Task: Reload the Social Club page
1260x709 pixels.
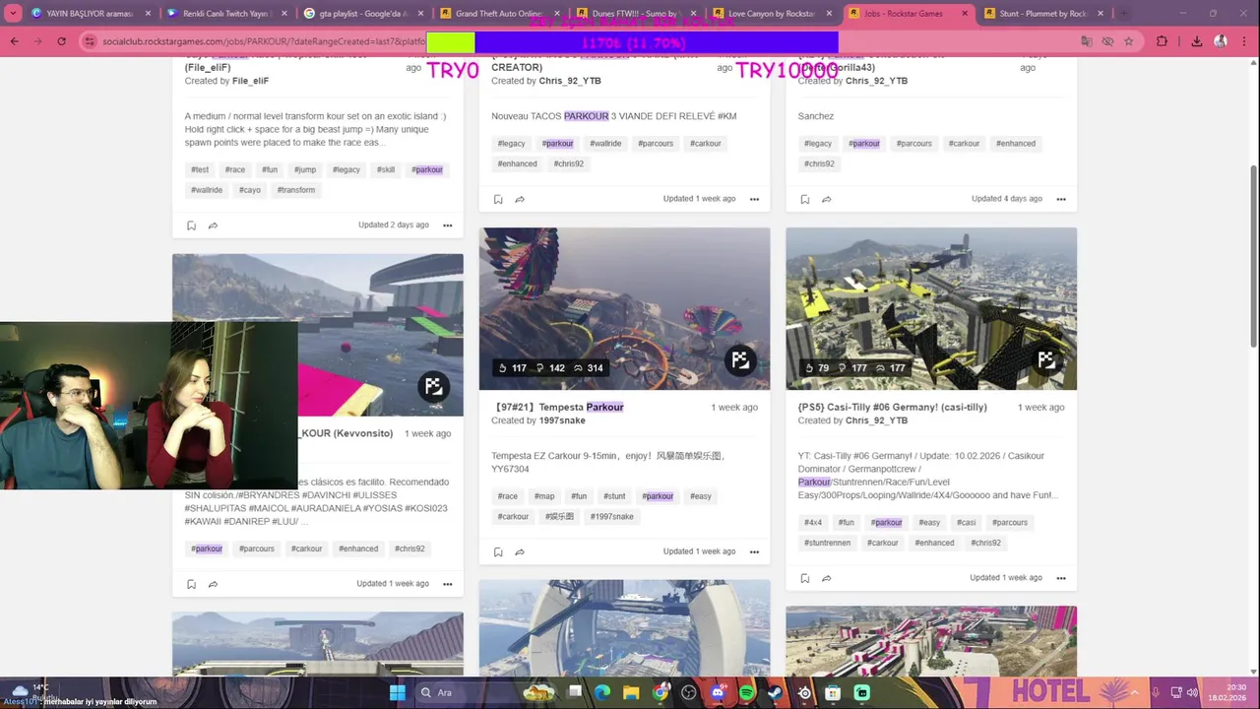Action: 61,41
